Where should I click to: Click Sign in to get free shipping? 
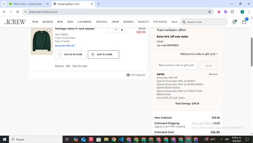pyautogui.click(x=158, y=126)
